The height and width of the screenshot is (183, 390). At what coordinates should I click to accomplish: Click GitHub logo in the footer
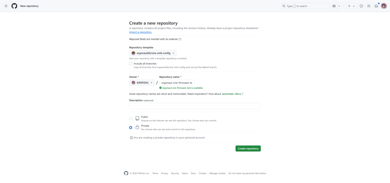click(126, 173)
